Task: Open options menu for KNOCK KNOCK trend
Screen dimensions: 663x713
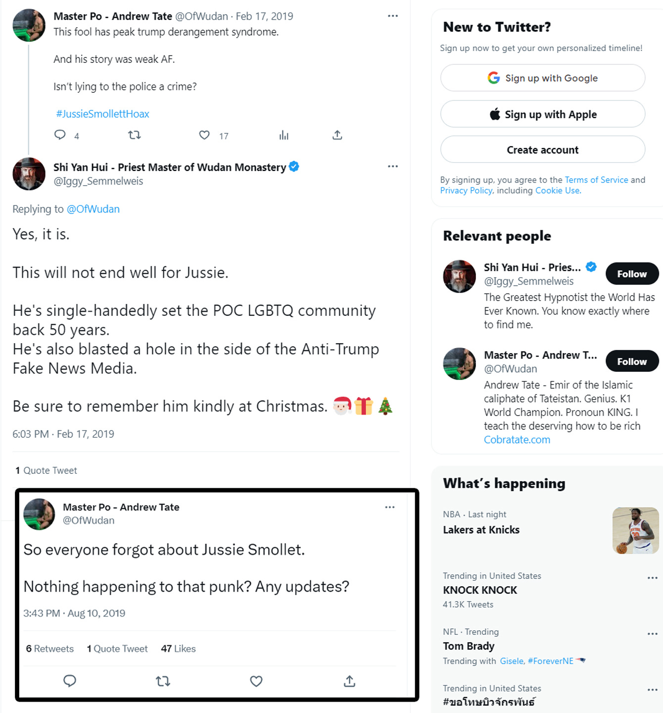Action: (653, 578)
